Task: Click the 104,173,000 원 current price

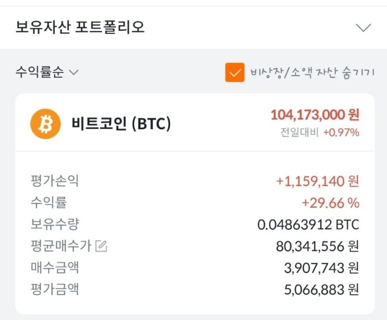Action: click(x=315, y=115)
